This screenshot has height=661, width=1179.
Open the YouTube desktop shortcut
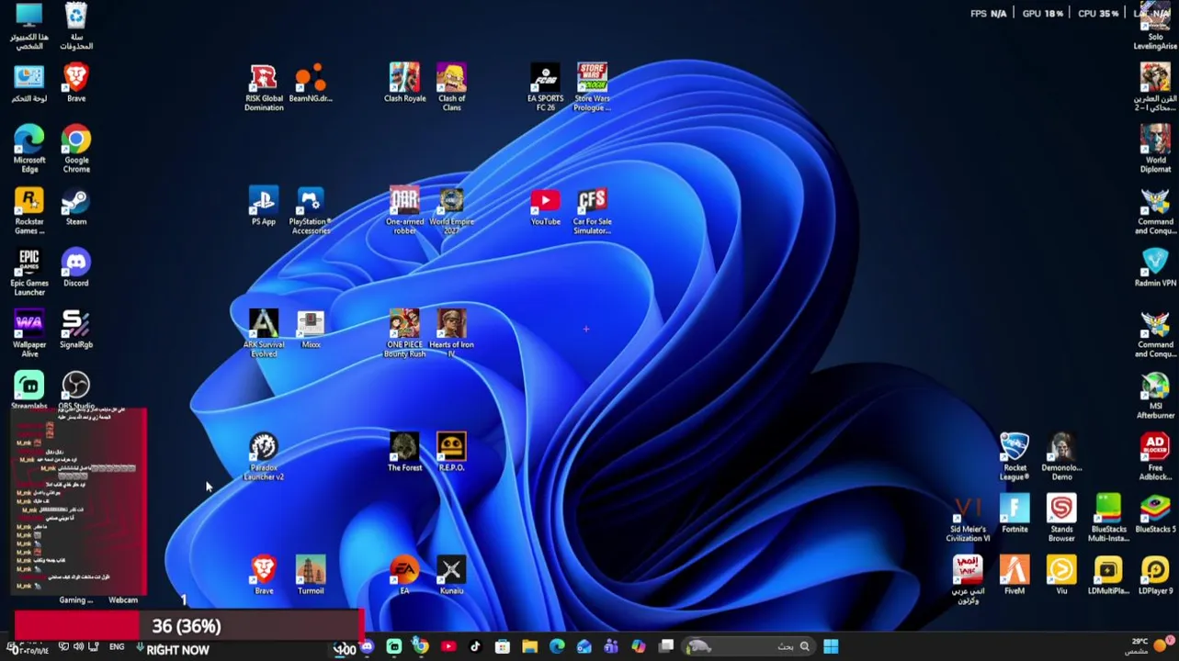click(x=545, y=207)
